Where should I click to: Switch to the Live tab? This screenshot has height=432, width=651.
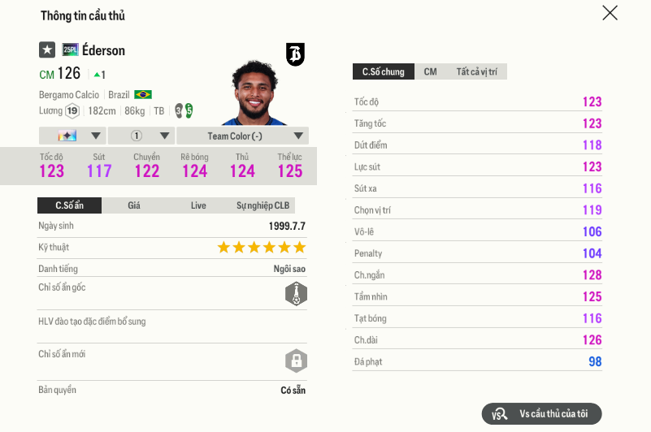pos(198,205)
